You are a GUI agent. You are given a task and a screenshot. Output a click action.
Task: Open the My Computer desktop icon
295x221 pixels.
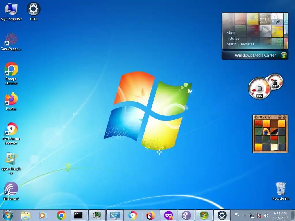(11, 12)
